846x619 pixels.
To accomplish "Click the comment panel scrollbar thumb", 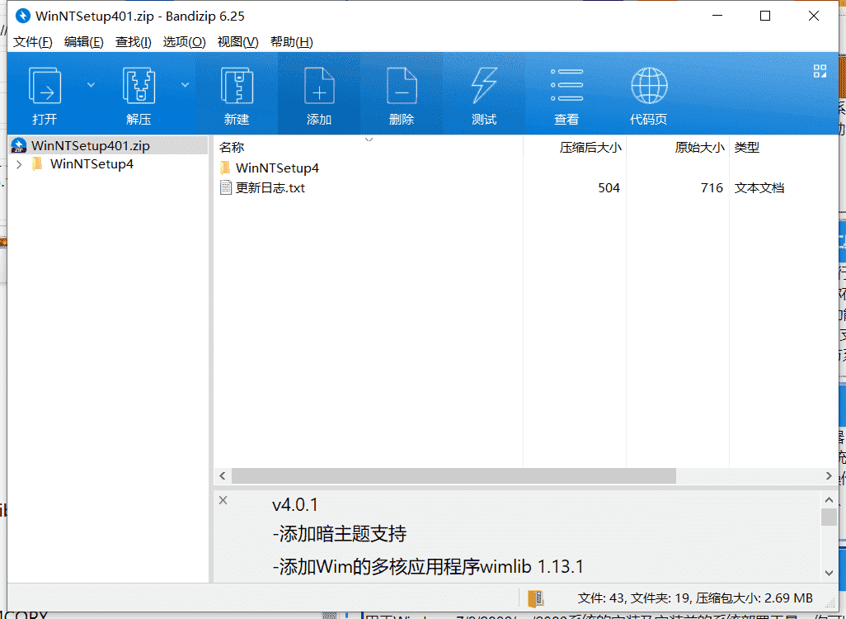I will (829, 517).
